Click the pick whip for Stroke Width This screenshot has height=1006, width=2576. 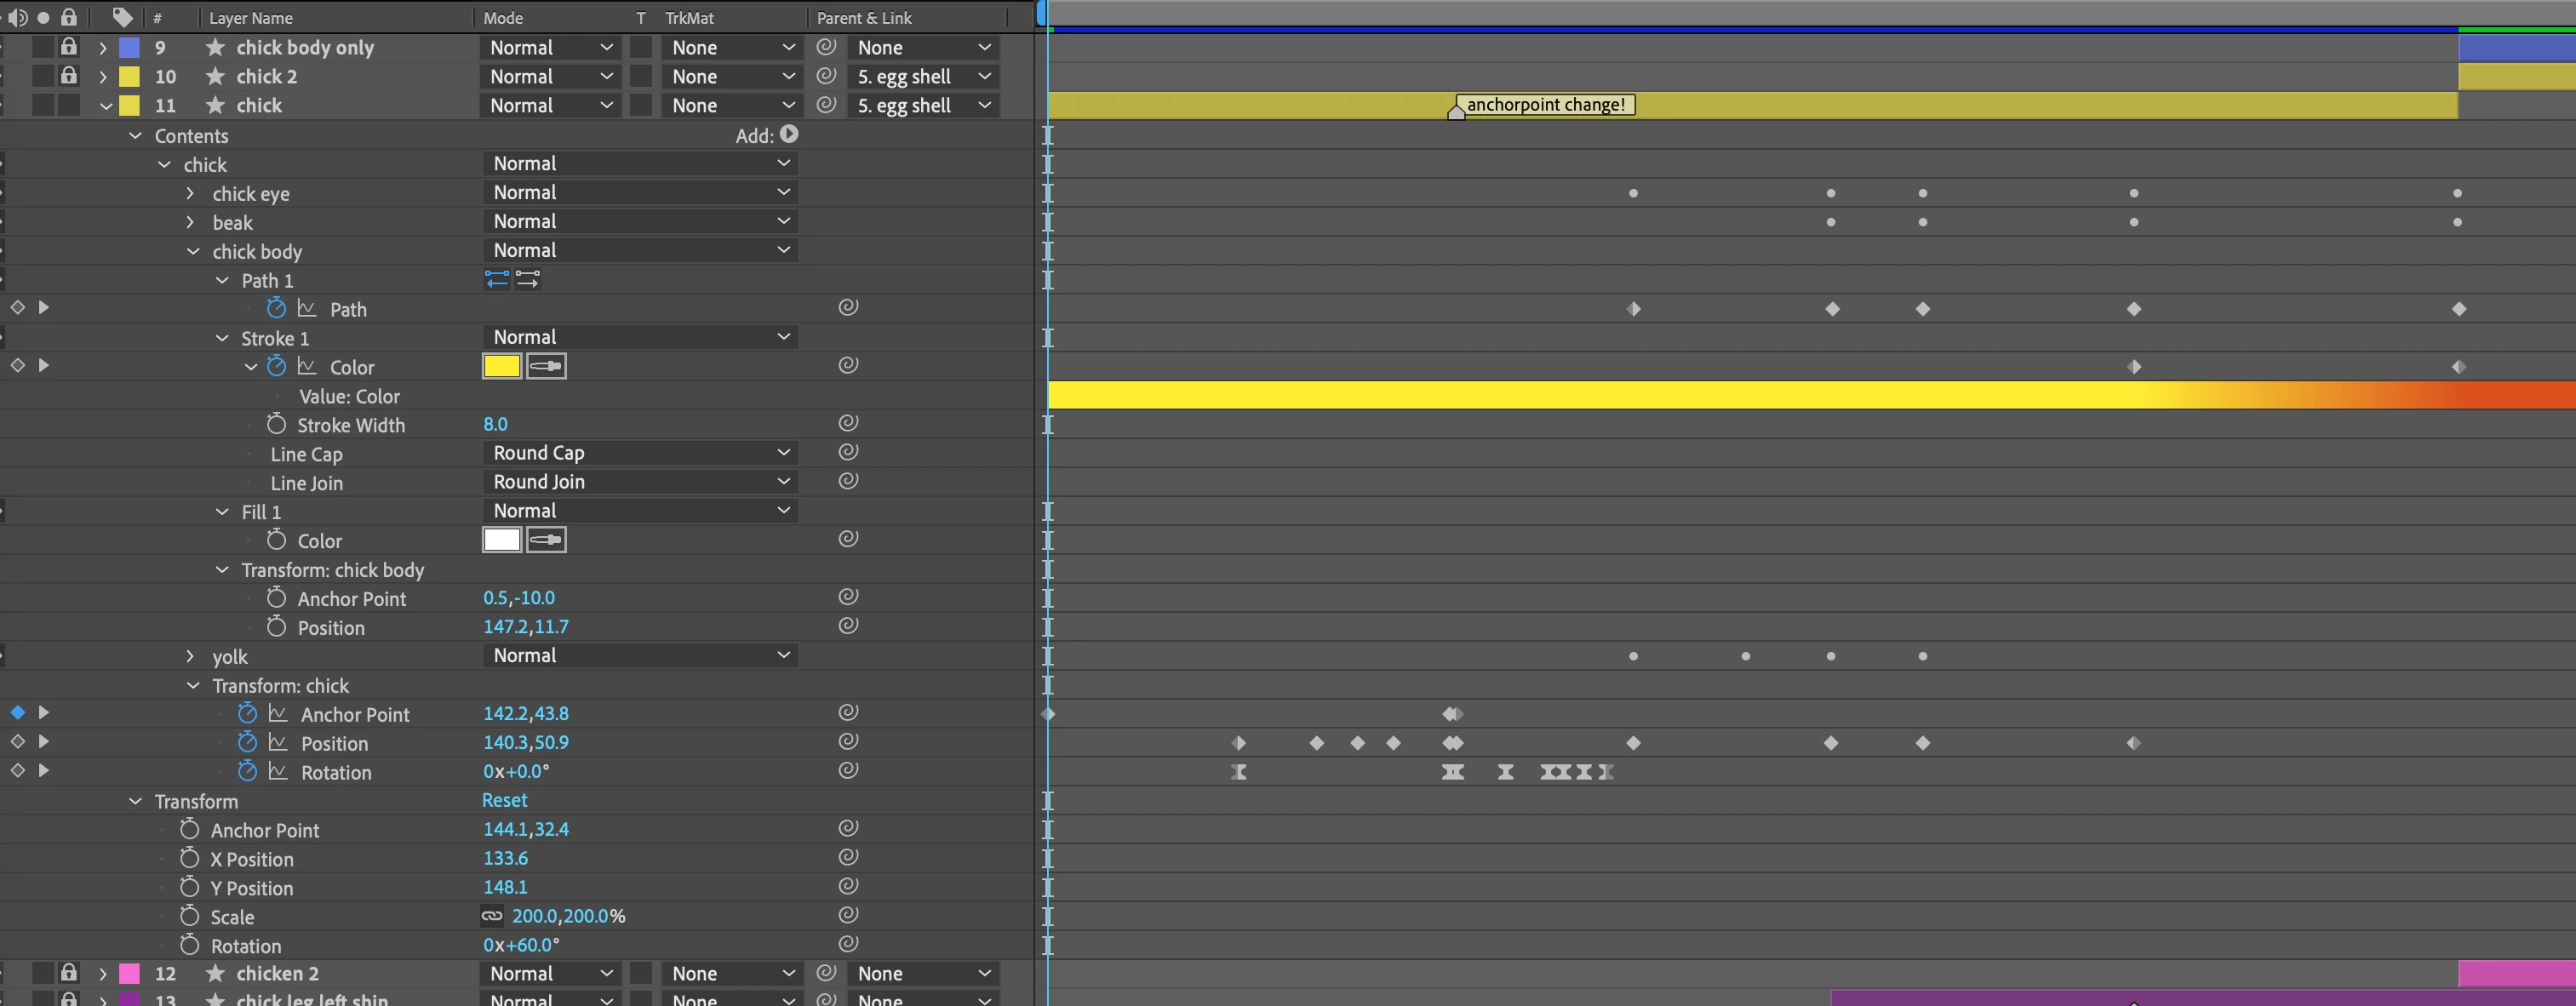pyautogui.click(x=848, y=423)
